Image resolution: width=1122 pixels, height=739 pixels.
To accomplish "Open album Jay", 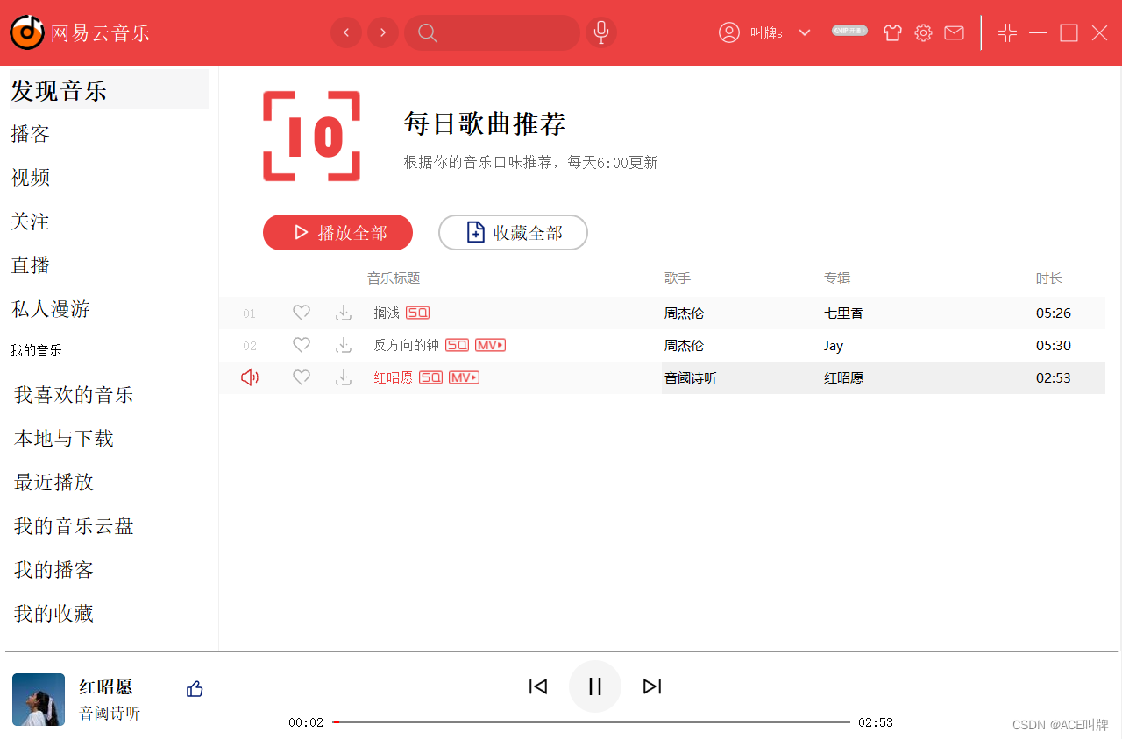I will point(834,345).
